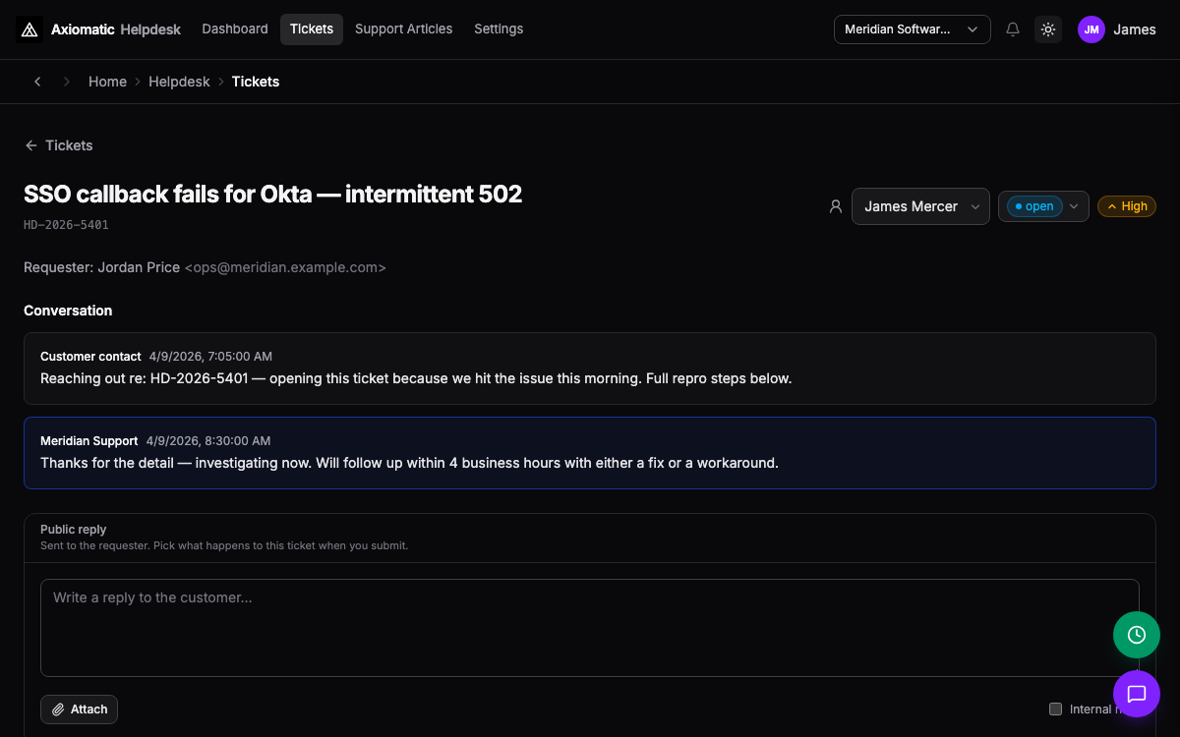Click into the reply text area
1180x737 pixels.
pyautogui.click(x=590, y=628)
